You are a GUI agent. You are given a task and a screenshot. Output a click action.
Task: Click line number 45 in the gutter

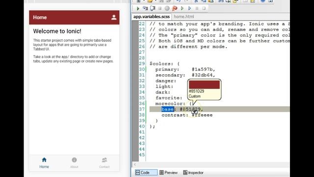[x=142, y=155]
